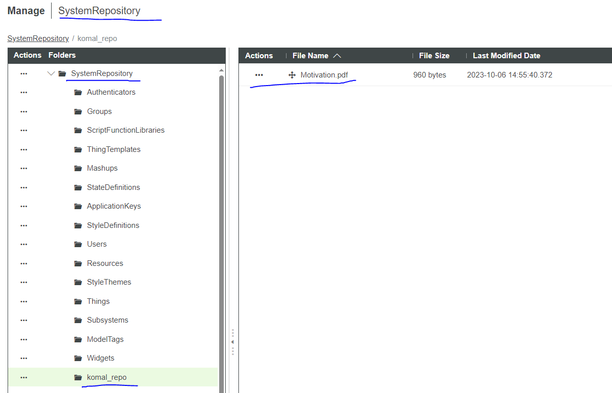Click the folder icon next to ThingTemplates
Screen dimensions: 612x393
point(77,149)
